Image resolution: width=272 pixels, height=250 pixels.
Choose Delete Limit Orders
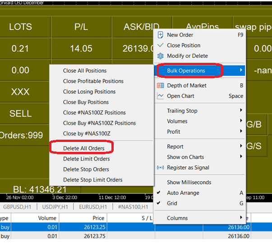pyautogui.click(x=101, y=159)
